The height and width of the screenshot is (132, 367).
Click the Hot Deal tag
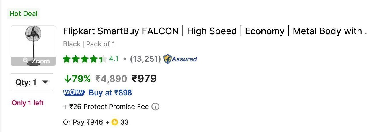point(23,13)
